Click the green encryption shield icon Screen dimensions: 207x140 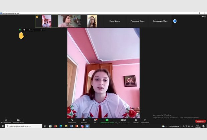coord(20,30)
